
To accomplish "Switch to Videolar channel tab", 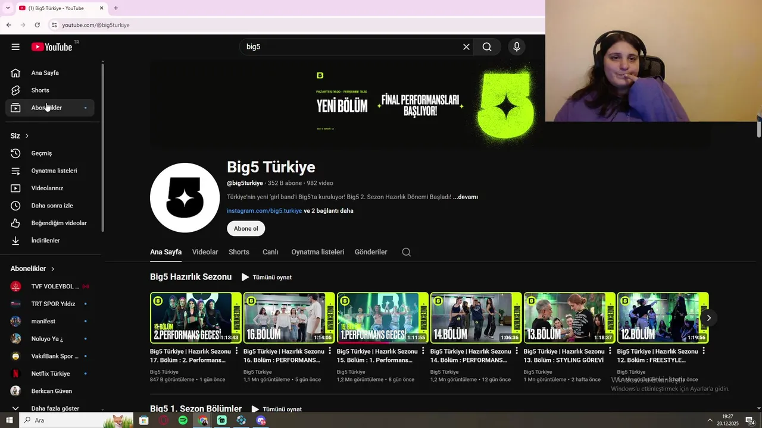I will tap(205, 252).
